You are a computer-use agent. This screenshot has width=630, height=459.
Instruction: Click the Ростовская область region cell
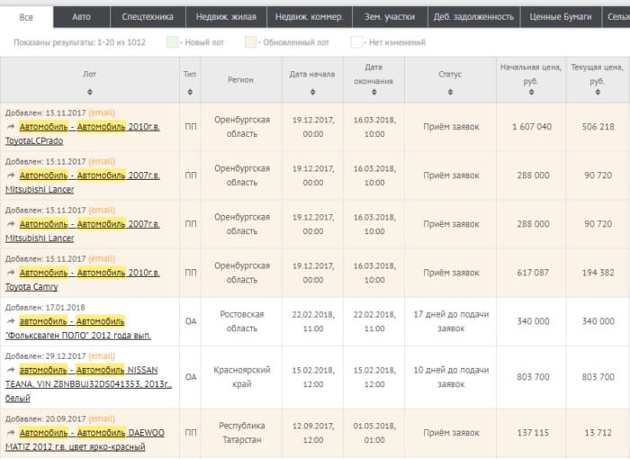coord(242,321)
